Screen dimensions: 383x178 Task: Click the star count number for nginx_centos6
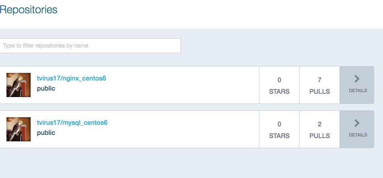(279, 80)
